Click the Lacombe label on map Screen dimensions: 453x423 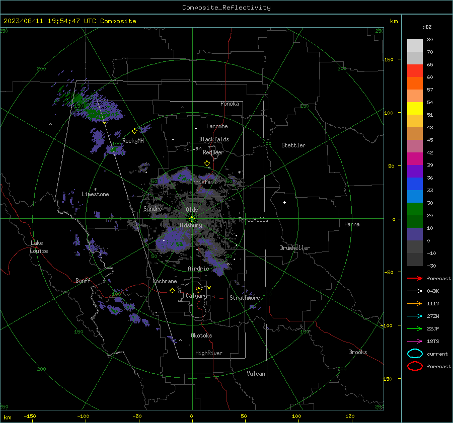[217, 126]
